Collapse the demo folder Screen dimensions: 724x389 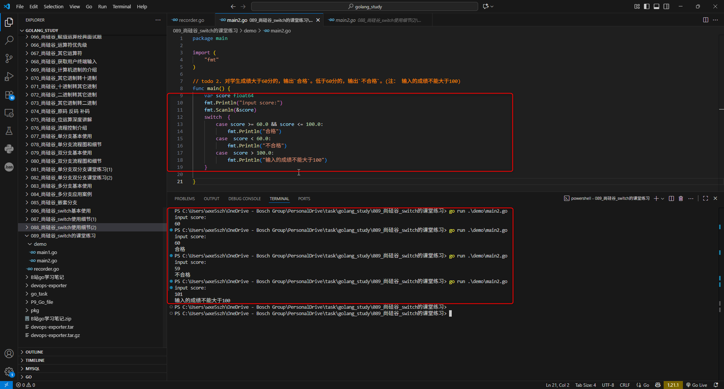[92, 244]
